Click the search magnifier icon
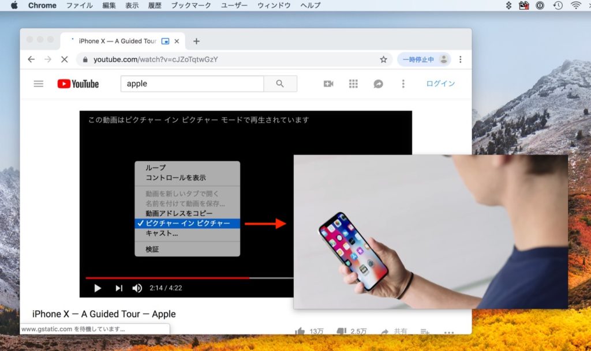This screenshot has width=591, height=351. [x=280, y=84]
